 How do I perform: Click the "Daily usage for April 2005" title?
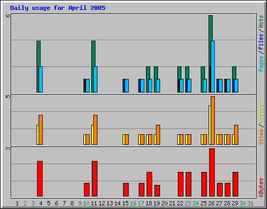(x=57, y=8)
